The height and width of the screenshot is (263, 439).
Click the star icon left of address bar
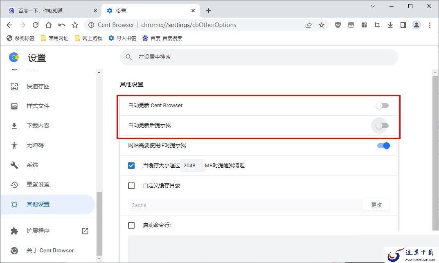[x=75, y=25]
